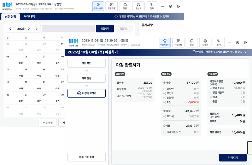The width and height of the screenshot is (252, 165).
Task: Click 시재 정보 badge label
Action: tap(213, 74)
